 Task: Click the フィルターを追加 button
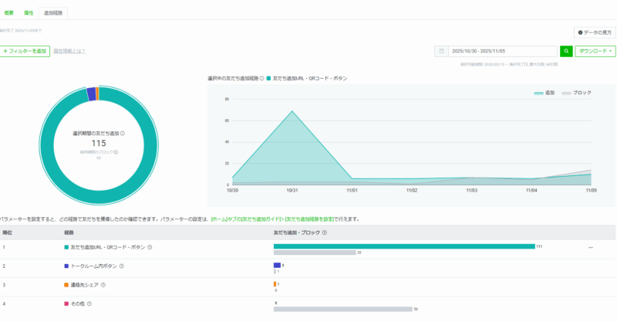click(25, 51)
